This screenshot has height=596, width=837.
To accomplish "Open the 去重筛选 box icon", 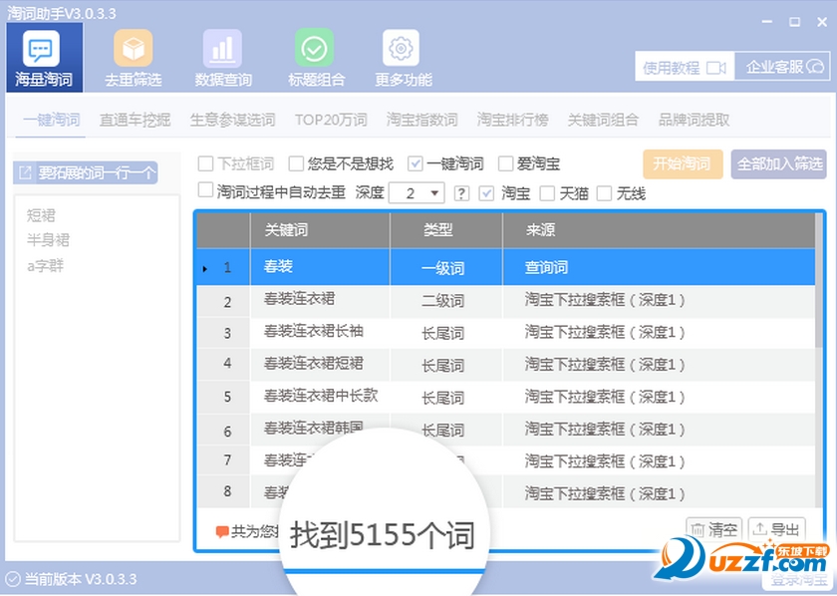I will click(x=133, y=49).
